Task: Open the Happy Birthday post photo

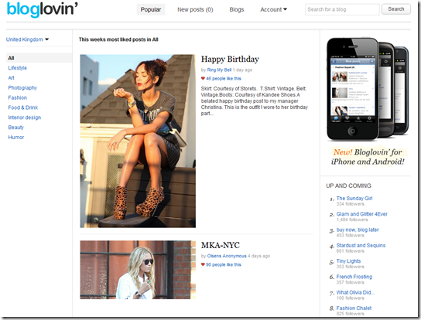Action: (x=138, y=141)
